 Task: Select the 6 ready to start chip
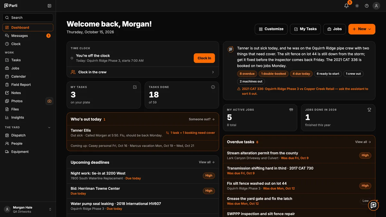[x=328, y=74]
